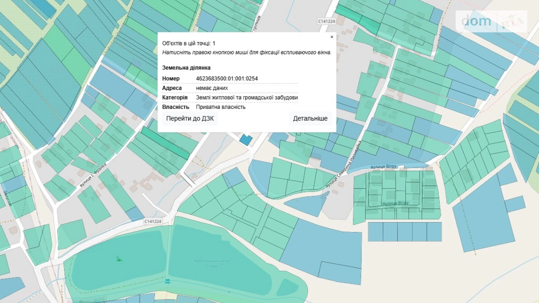
Task: Click the blue weir waves icon below the pond
Action: (168, 281)
